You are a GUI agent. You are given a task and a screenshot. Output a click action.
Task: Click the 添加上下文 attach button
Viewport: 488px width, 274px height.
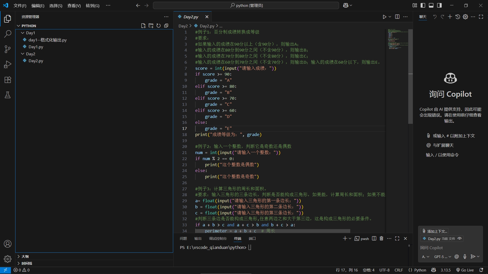pos(434,231)
